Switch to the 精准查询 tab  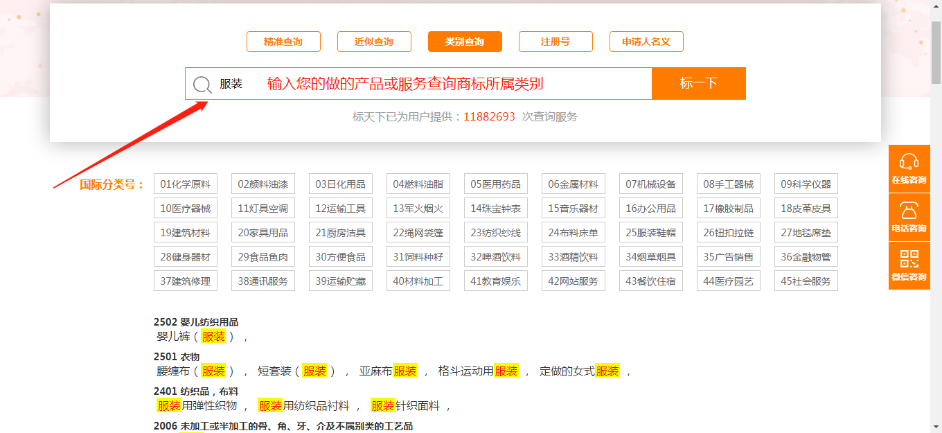283,42
